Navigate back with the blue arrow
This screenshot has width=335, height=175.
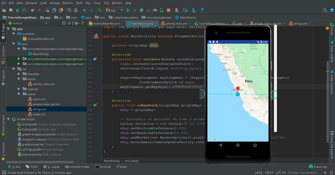point(84,10)
